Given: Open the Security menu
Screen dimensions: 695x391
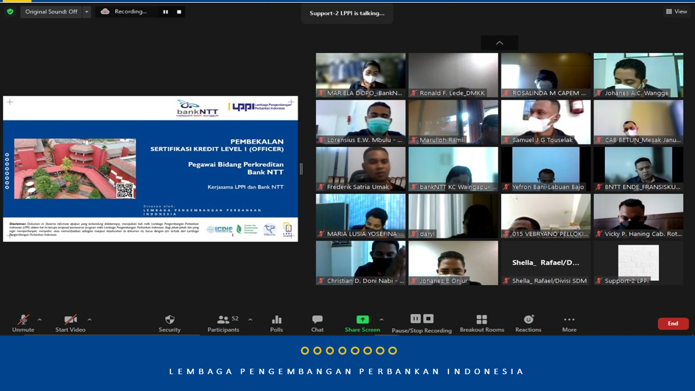Looking at the screenshot, I should tap(169, 323).
